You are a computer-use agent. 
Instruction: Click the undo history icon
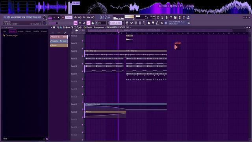(158, 17)
